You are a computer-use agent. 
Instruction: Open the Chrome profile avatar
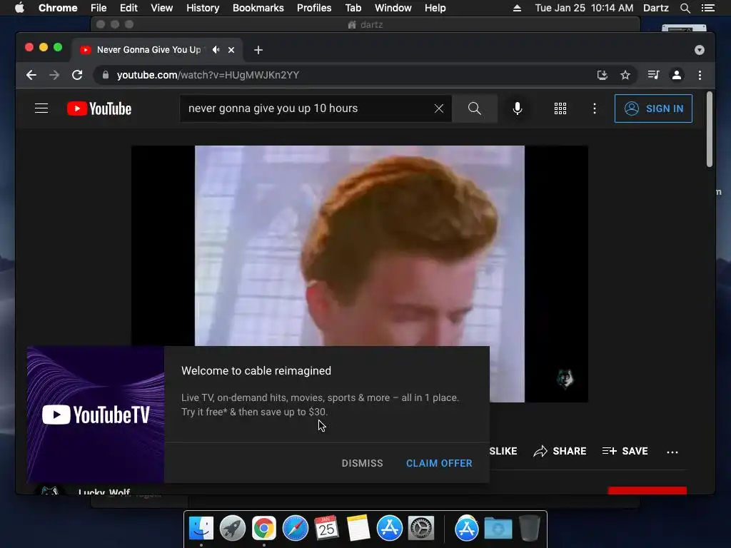pos(677,75)
